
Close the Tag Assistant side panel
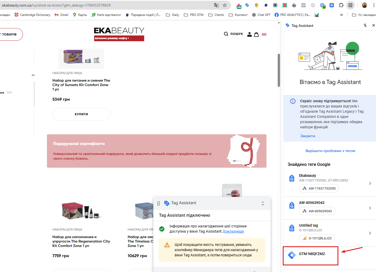[374, 25]
